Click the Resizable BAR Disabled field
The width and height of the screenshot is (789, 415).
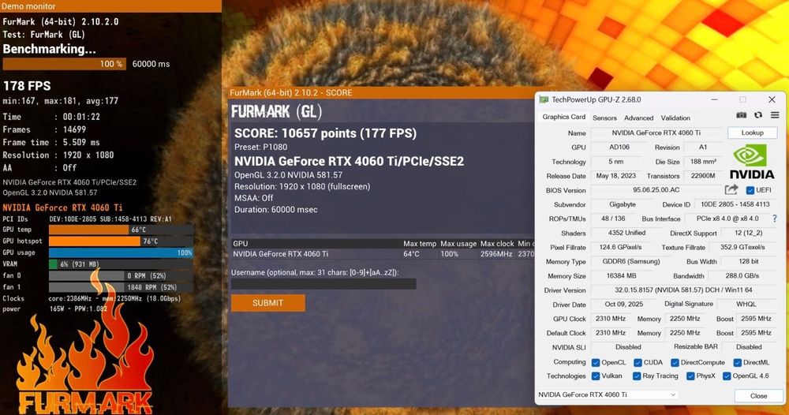(x=749, y=347)
